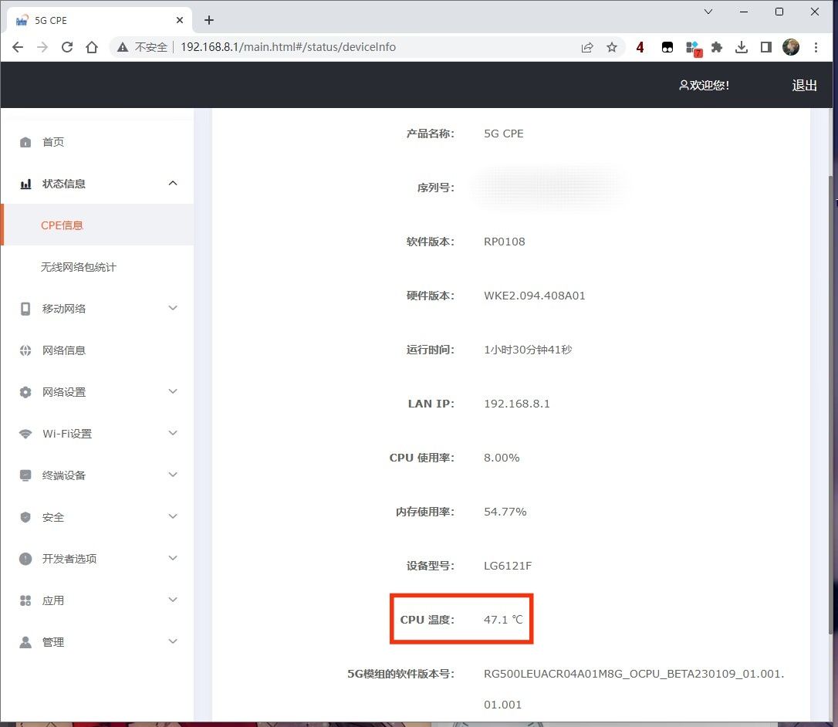Open the browser extensions puzzle icon
The height and width of the screenshot is (727, 838).
pos(717,47)
